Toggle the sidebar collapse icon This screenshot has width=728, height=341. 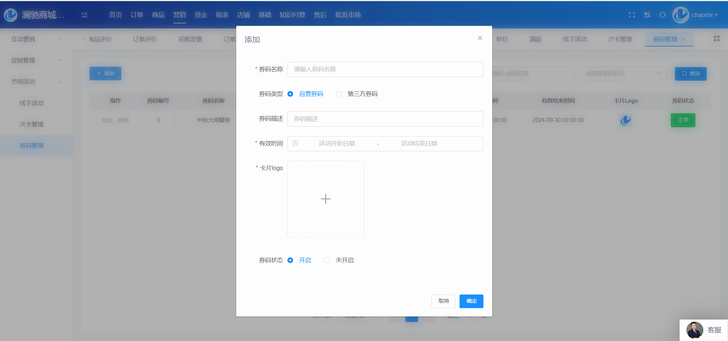85,15
